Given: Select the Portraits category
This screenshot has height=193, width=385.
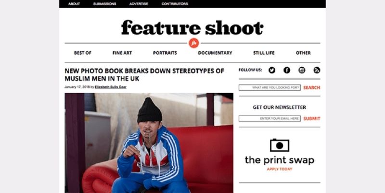Looking at the screenshot, I should pos(165,53).
